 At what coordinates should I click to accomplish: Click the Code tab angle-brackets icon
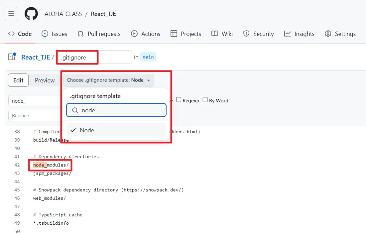point(11,34)
